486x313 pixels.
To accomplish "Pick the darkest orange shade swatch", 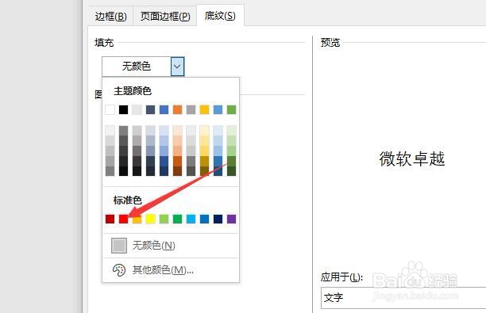I will click(x=177, y=171).
